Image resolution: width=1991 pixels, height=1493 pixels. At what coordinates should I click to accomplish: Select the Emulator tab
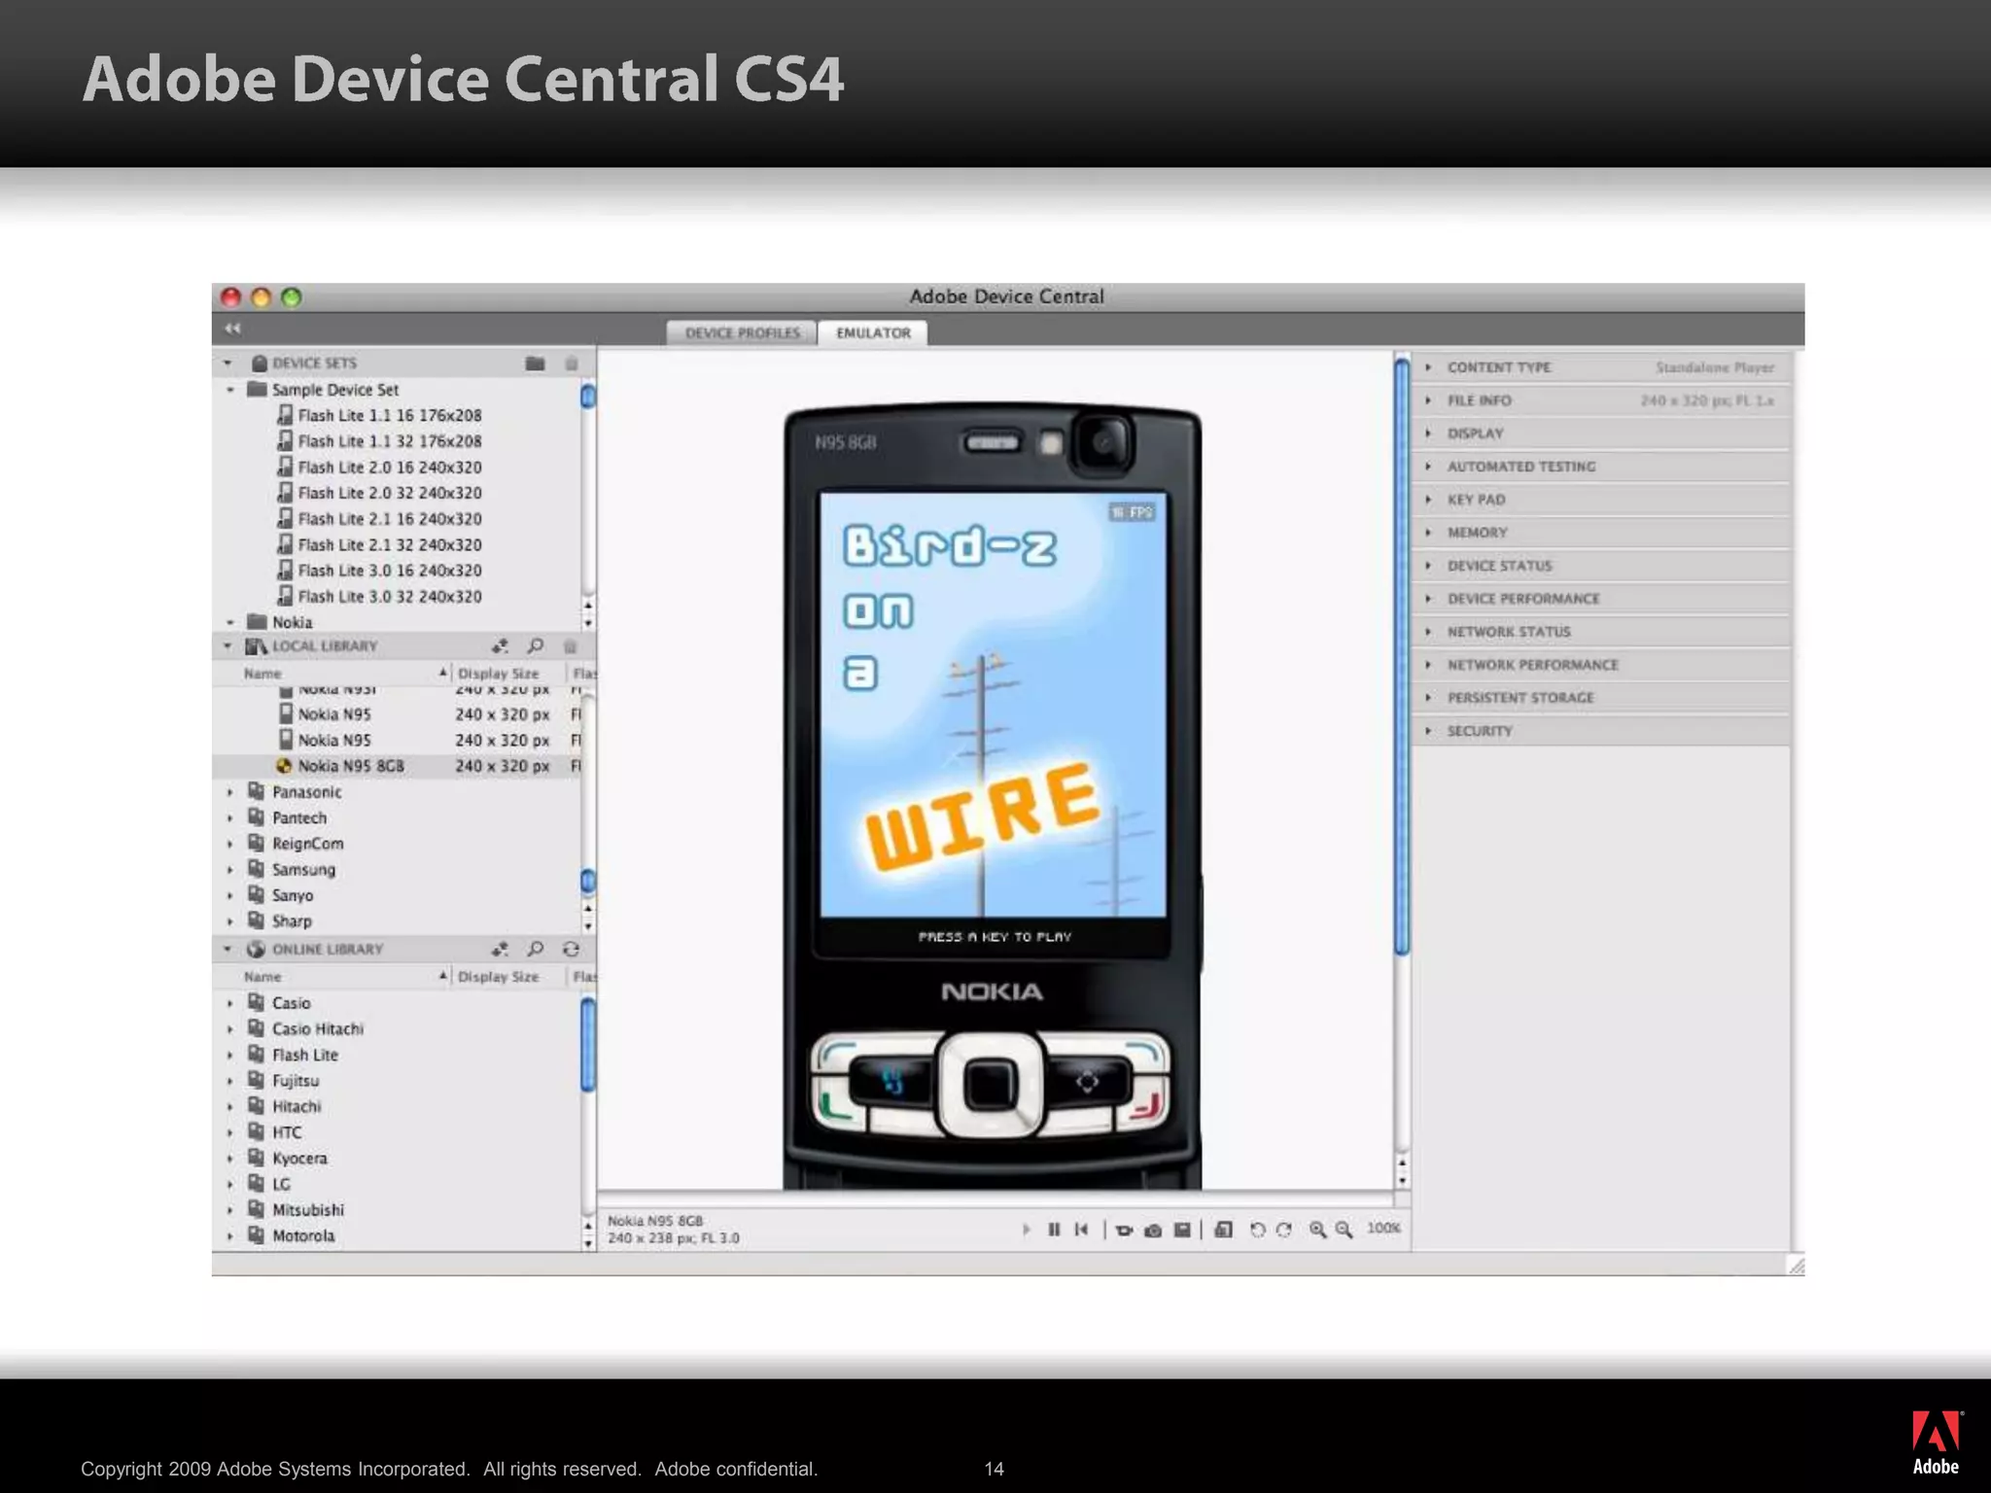coord(873,332)
